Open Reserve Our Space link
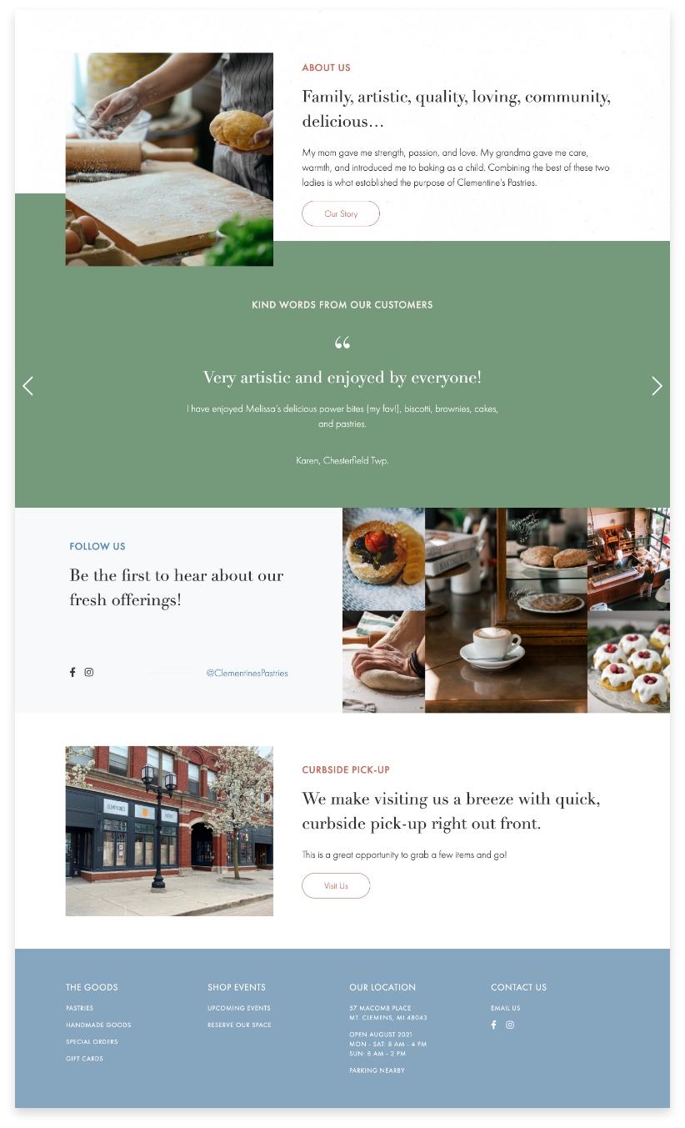The height and width of the screenshot is (1128, 685). point(239,1025)
